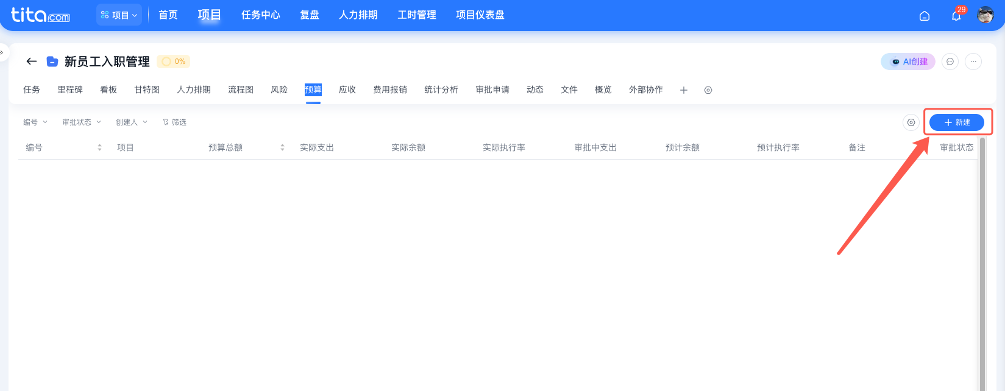Click the 实际执行率 column header

point(504,147)
